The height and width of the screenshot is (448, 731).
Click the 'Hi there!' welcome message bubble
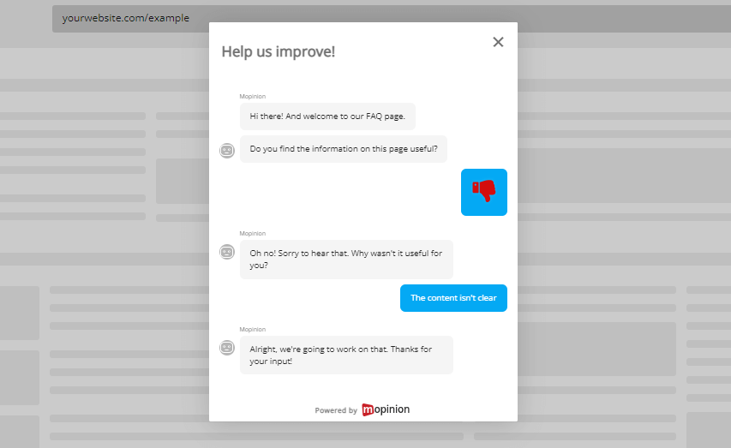pos(327,116)
